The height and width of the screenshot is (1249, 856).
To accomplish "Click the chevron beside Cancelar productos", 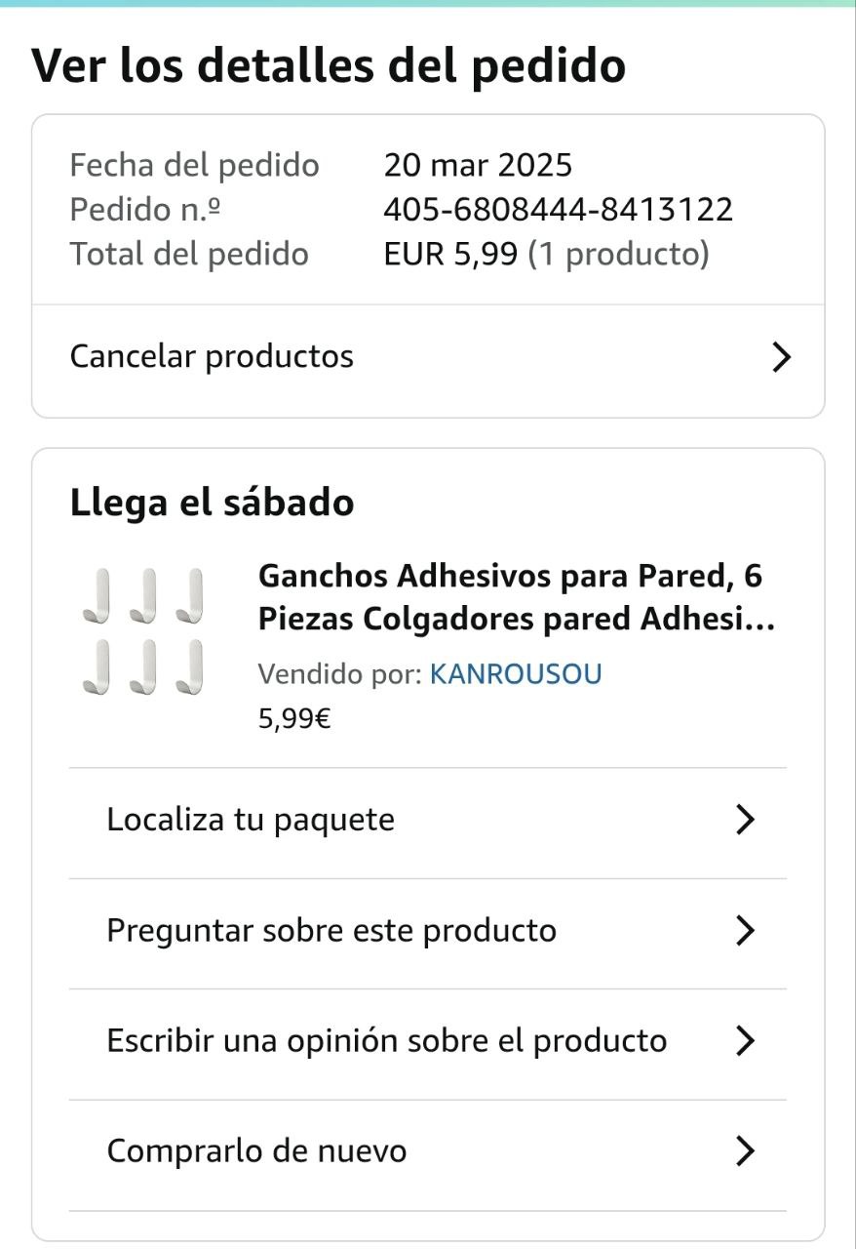I will tap(780, 357).
